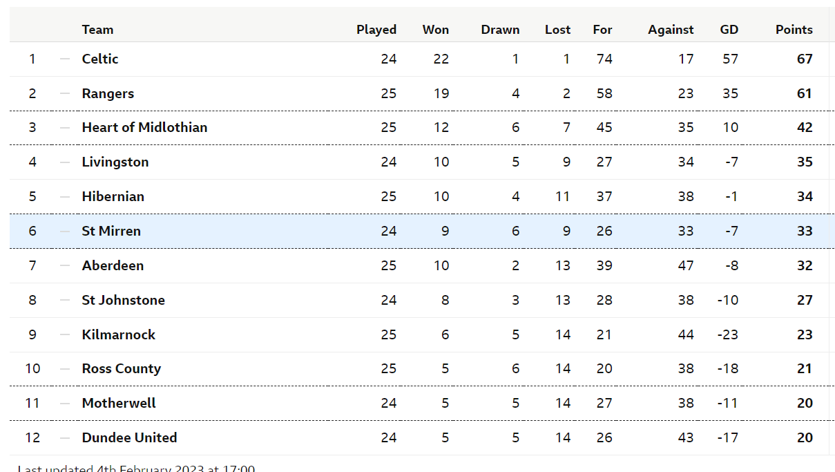Open the Dundee United team link
This screenshot has height=472, width=835.
[129, 437]
